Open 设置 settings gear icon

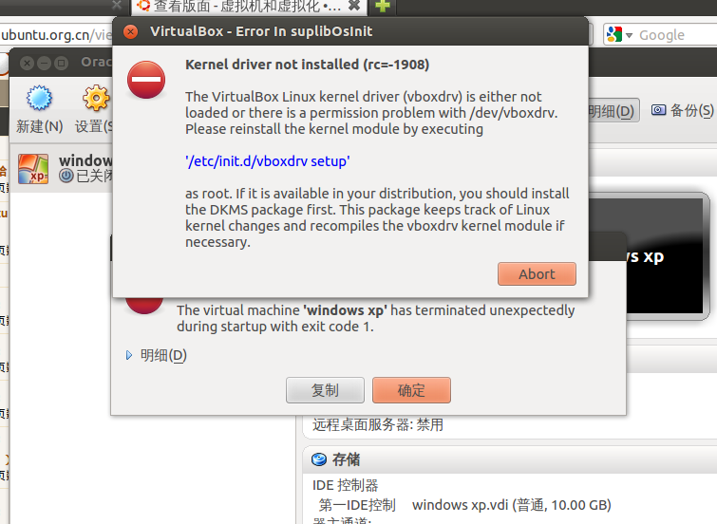point(96,98)
